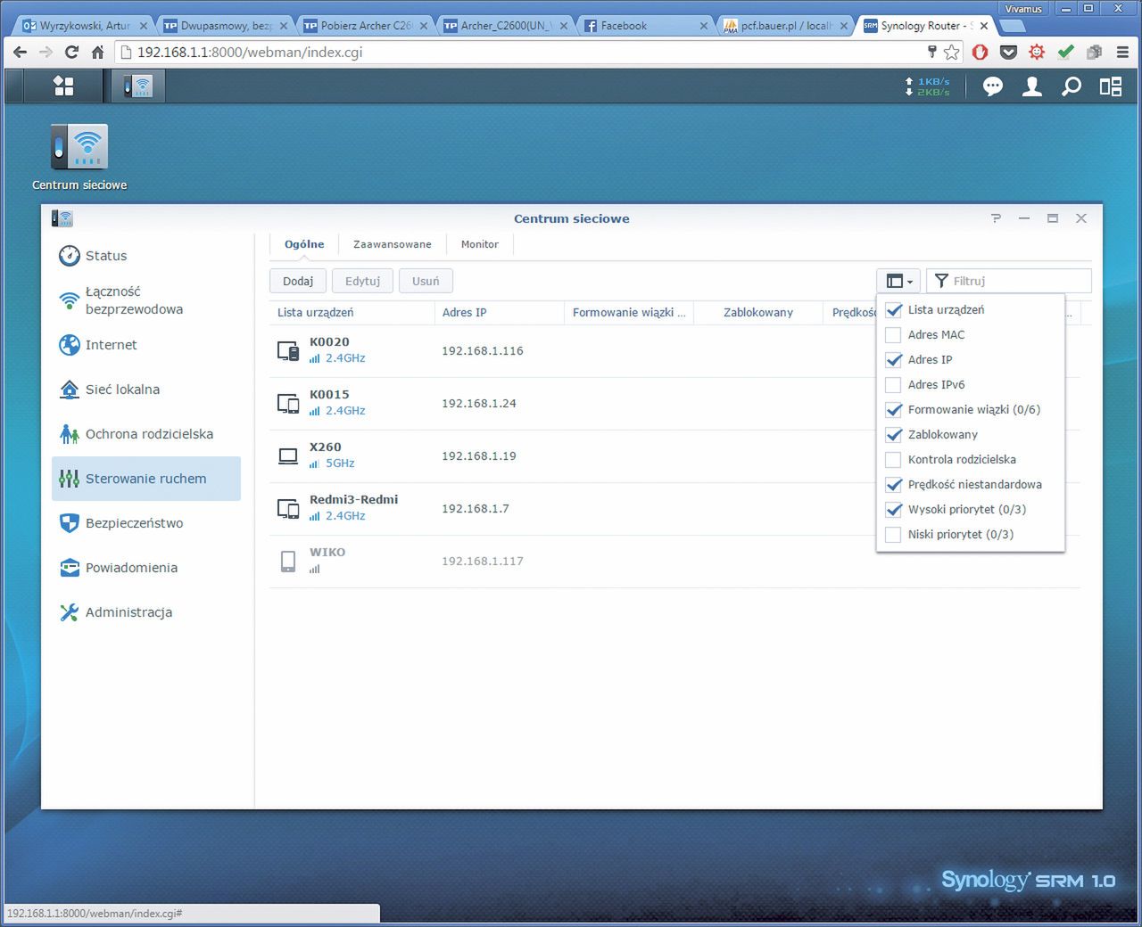Image resolution: width=1142 pixels, height=927 pixels.
Task: Click the help question mark in Centrum sieciowe
Action: [996, 218]
